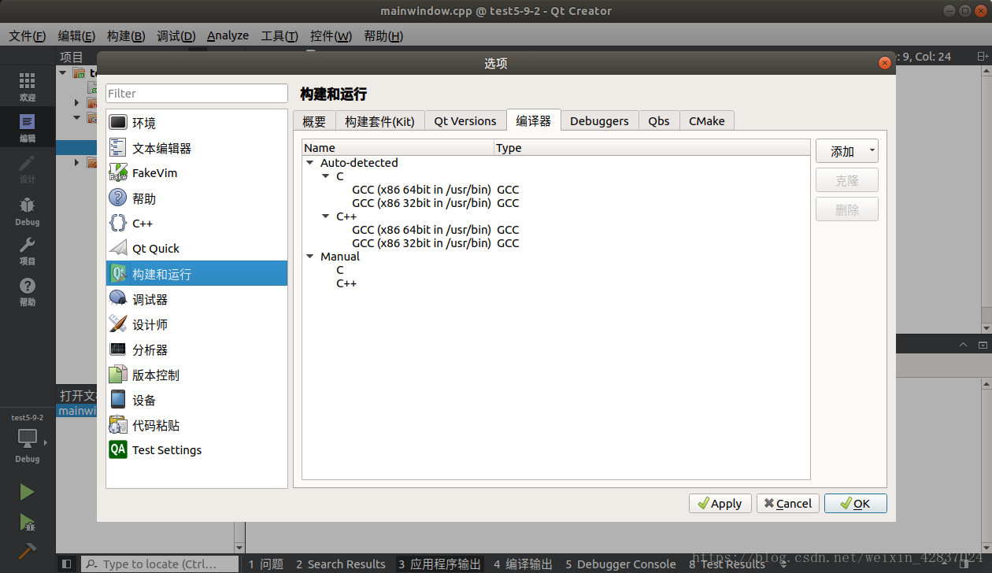Click the Type to locate search field
992x573 pixels.
coord(160,564)
